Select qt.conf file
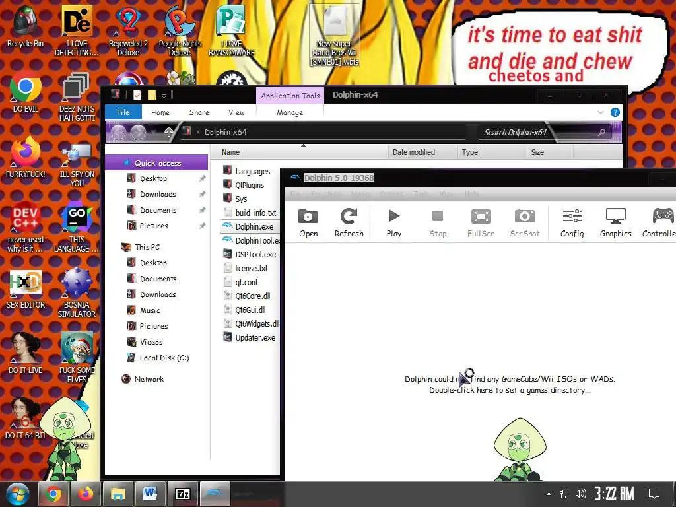 click(240, 282)
